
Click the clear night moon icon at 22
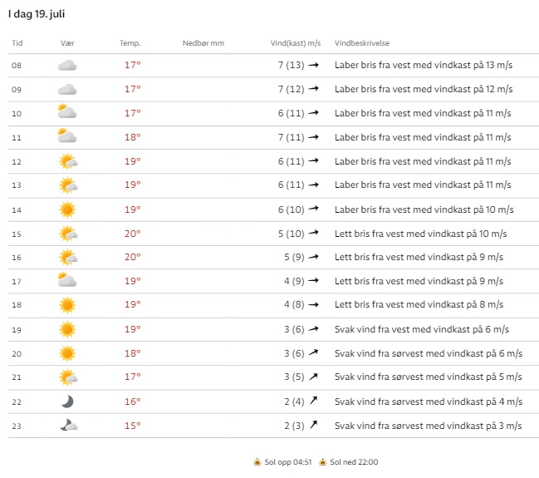tap(67, 402)
